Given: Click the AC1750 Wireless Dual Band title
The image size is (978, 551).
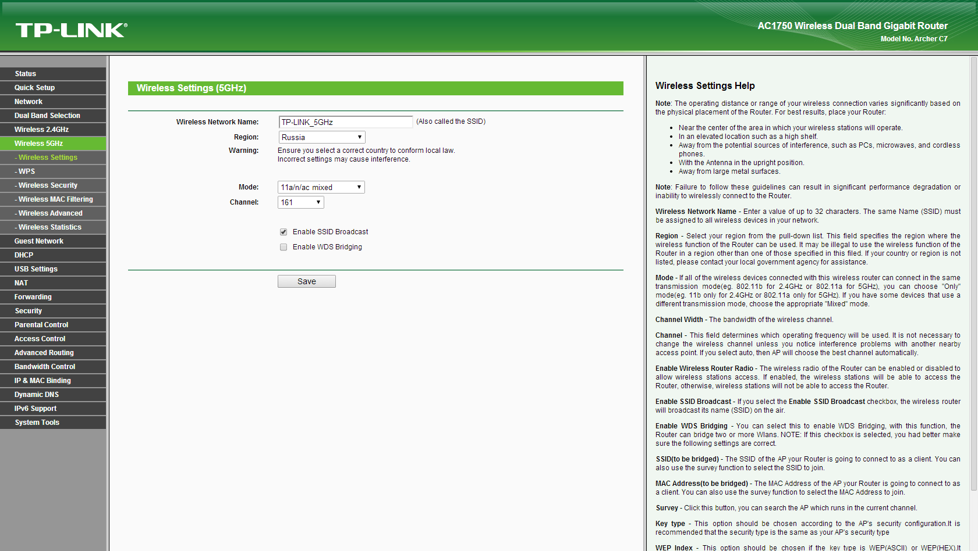Looking at the screenshot, I should [852, 26].
